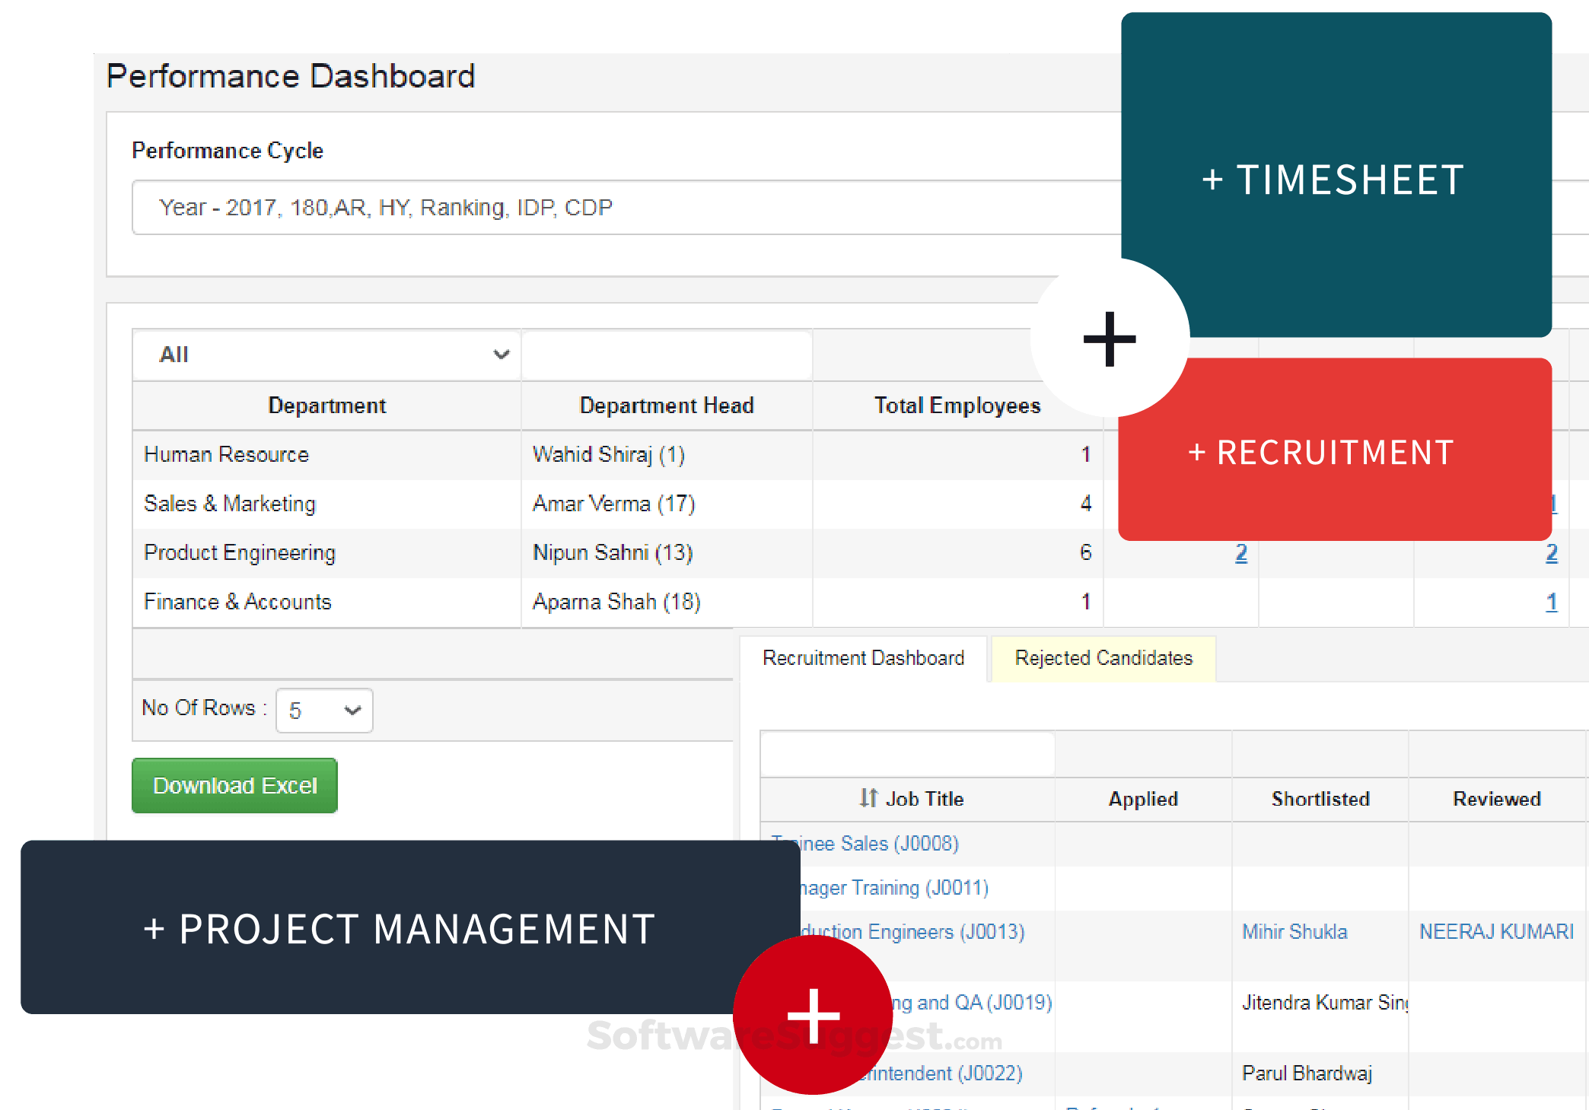Click the Total Employees column header
The width and height of the screenshot is (1589, 1110).
point(957,406)
